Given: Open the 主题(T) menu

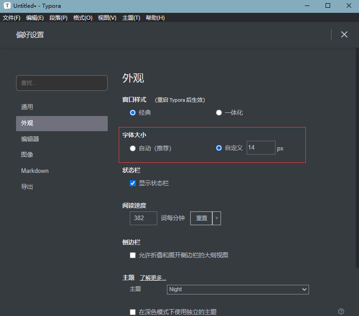Looking at the screenshot, I should tap(131, 18).
